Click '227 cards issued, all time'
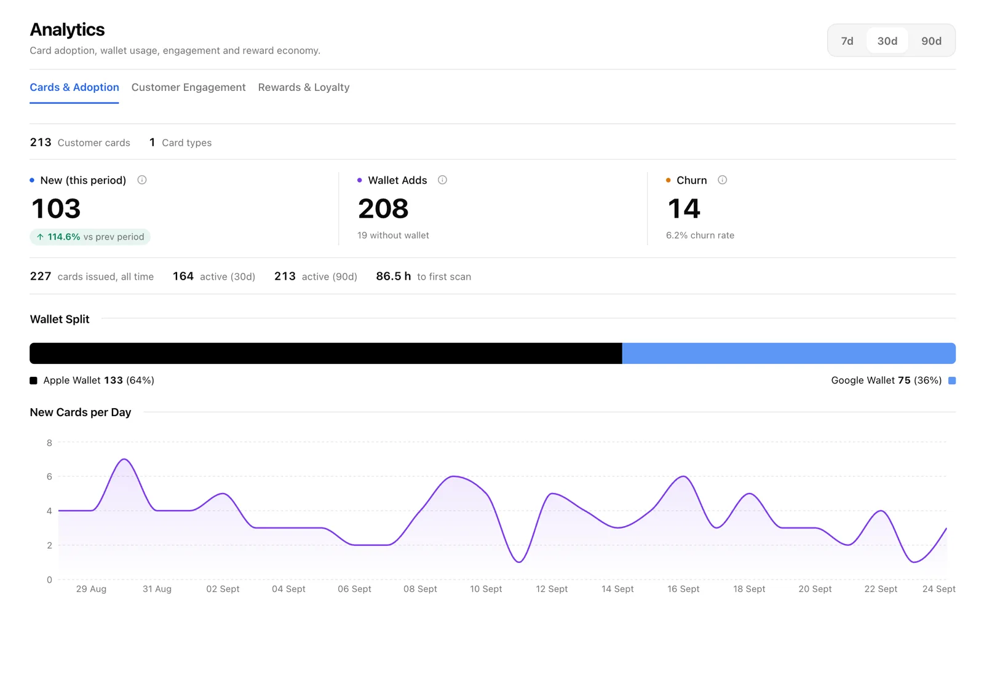This screenshot has width=984, height=681. tap(92, 277)
